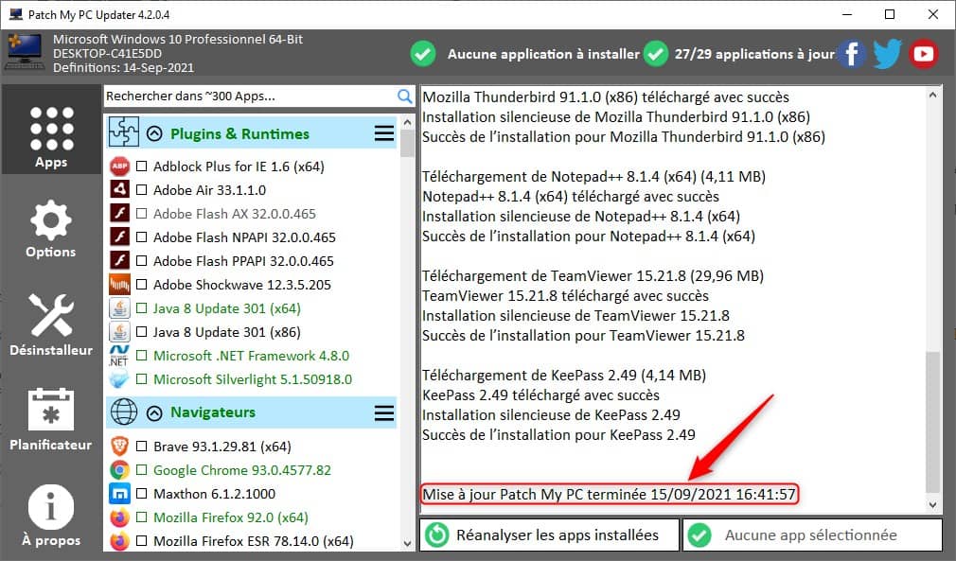
Task: Click the Brave lion icon
Action: 119,447
